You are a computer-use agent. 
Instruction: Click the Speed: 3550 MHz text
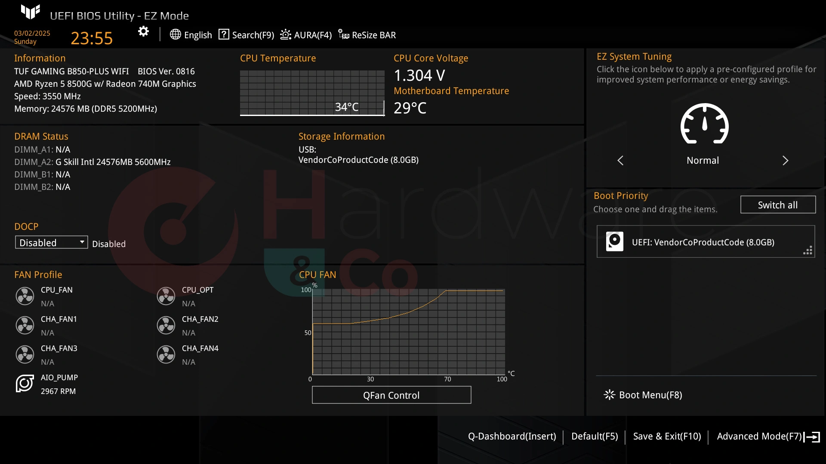click(x=47, y=96)
